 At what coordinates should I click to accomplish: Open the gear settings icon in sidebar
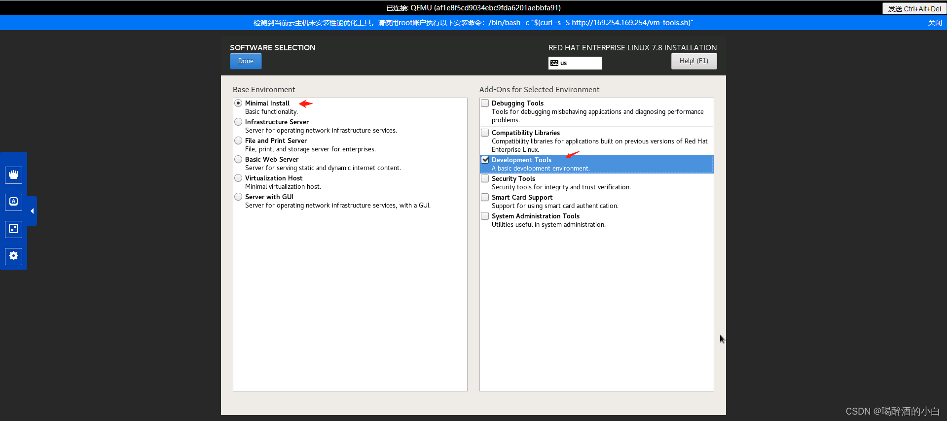pos(14,256)
